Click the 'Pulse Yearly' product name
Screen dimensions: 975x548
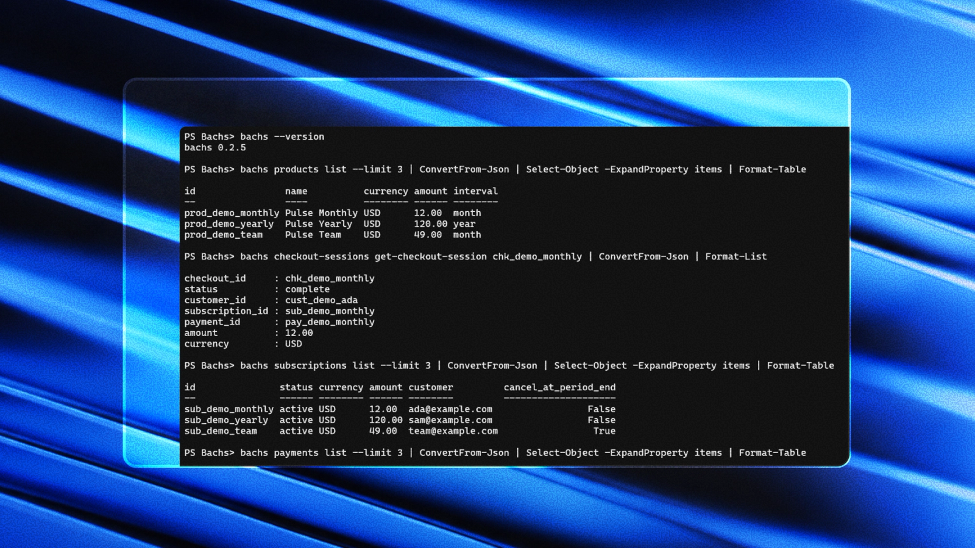pyautogui.click(x=319, y=224)
